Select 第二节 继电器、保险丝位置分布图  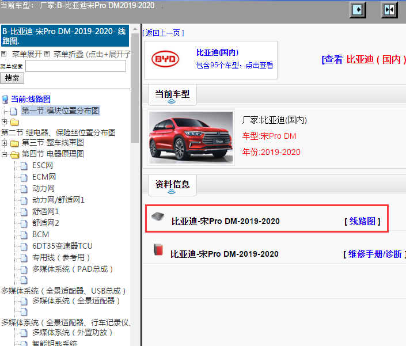[x=59, y=132]
